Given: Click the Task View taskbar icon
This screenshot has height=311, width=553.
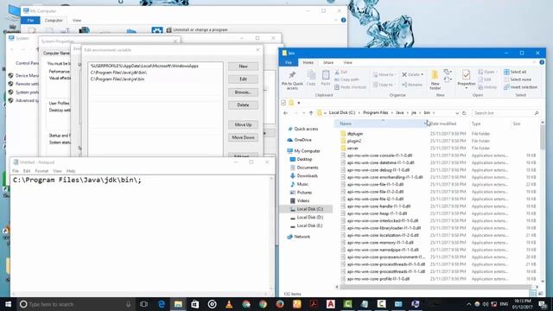Looking at the screenshot, I should 144,304.
